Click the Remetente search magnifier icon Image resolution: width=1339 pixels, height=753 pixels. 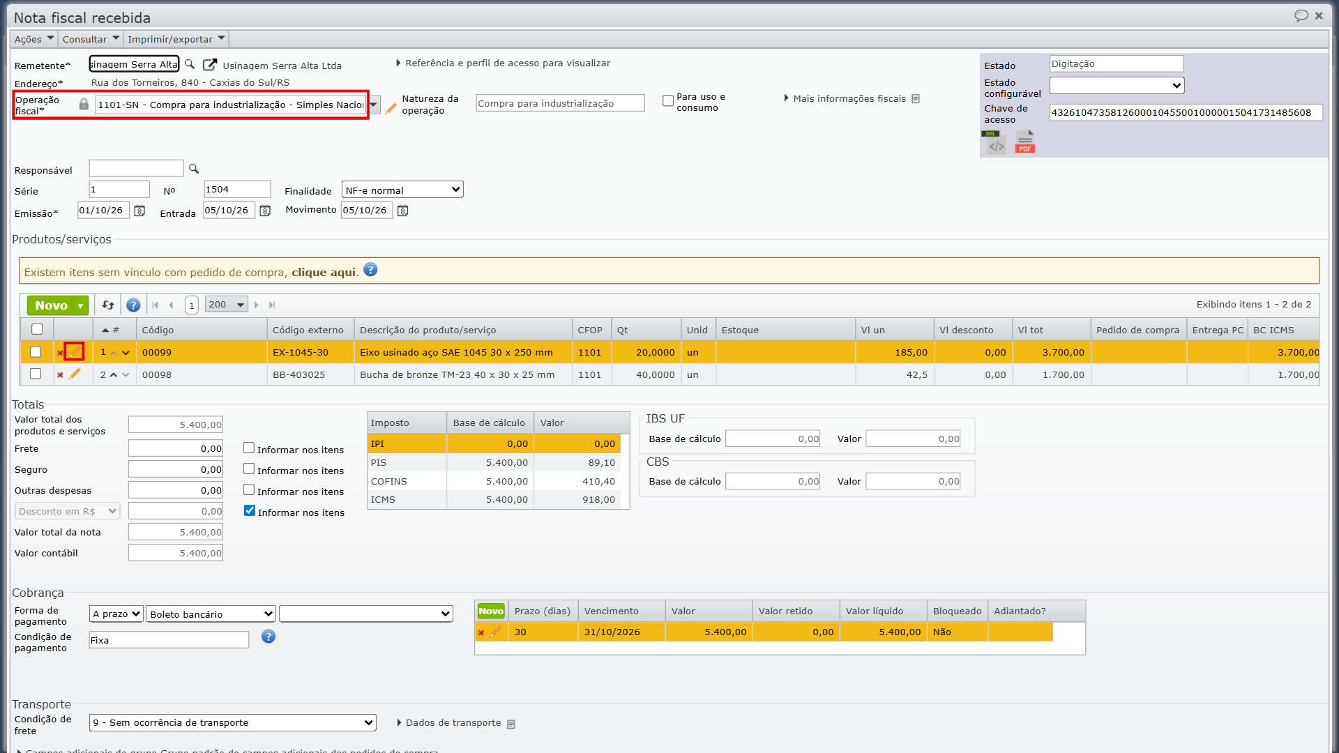coord(190,64)
